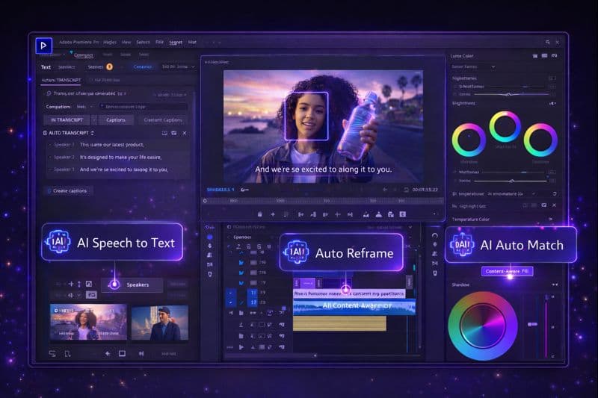
Task: Click the IN TRANSCRIPT button
Action: pos(67,119)
